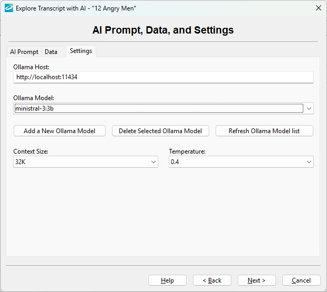
Task: Click into the Ollama Host address field
Action: [163, 77]
